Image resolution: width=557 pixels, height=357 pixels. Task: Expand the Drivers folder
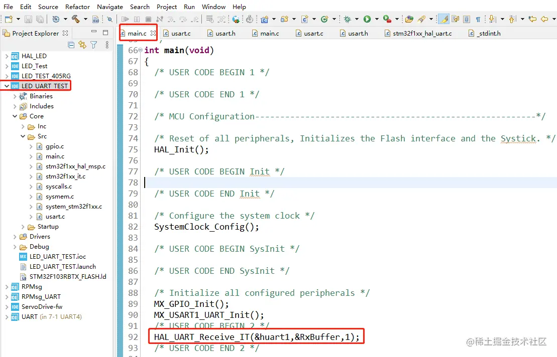pyautogui.click(x=15, y=237)
